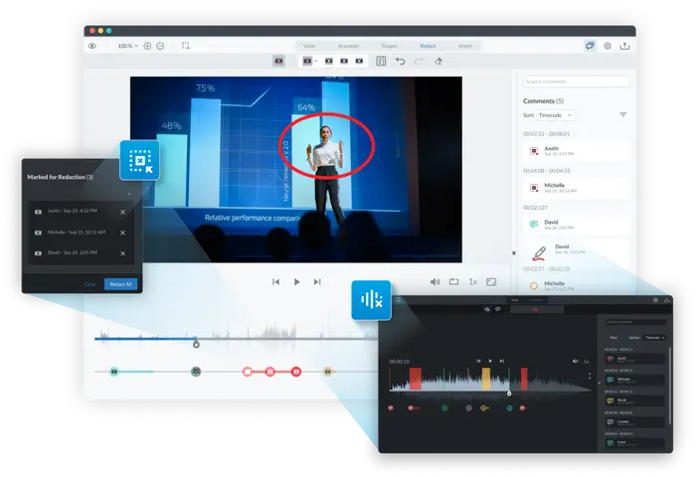Click the yellow block on the dark waveform
696x477 pixels.
[x=486, y=379]
